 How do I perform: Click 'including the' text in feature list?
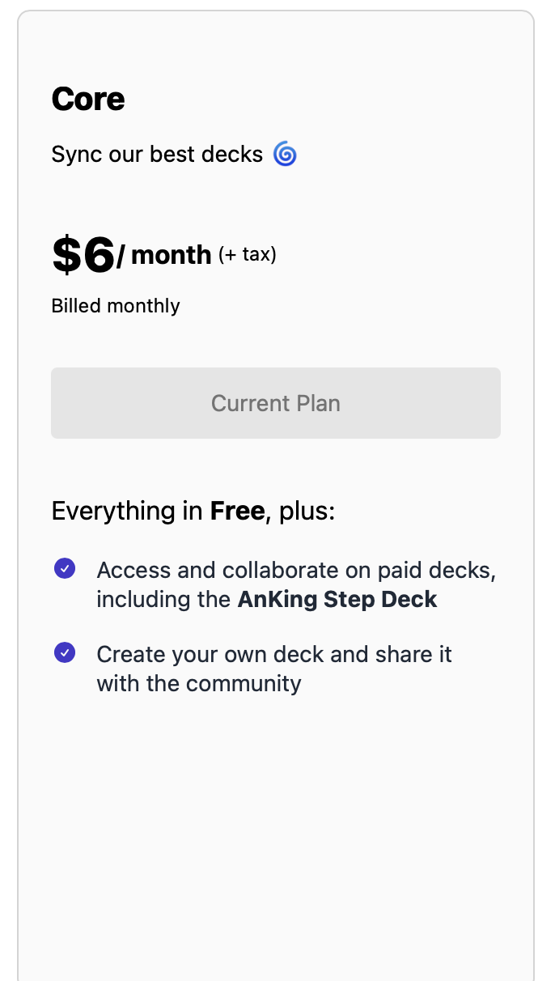click(164, 599)
